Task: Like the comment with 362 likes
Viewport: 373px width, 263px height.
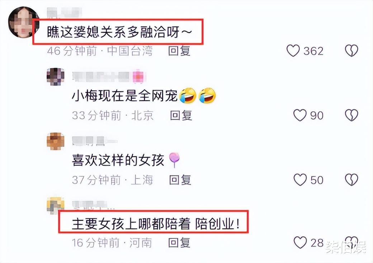Action: click(x=293, y=51)
